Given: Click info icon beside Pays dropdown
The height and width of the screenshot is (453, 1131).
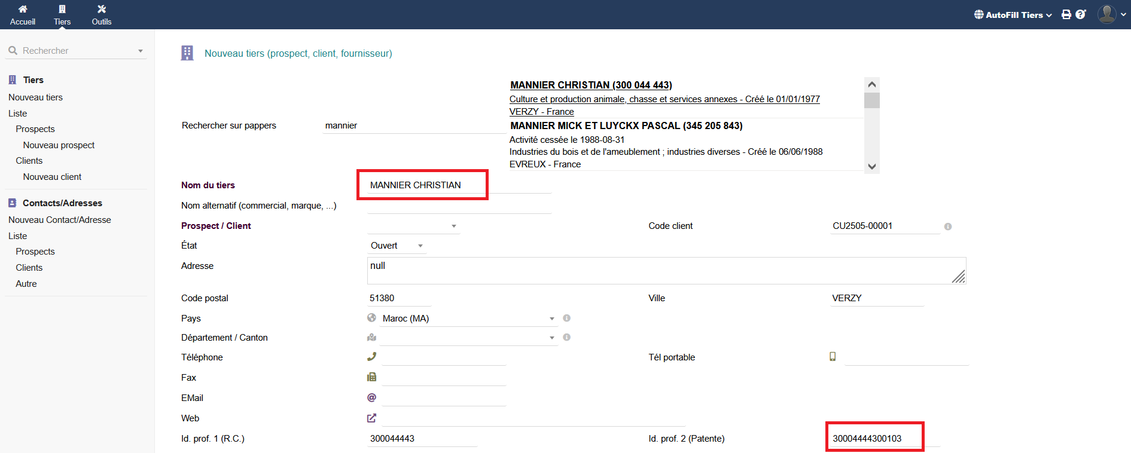Looking at the screenshot, I should (566, 319).
